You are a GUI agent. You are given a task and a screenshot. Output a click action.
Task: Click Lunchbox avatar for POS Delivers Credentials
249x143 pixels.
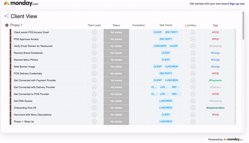click(x=193, y=73)
